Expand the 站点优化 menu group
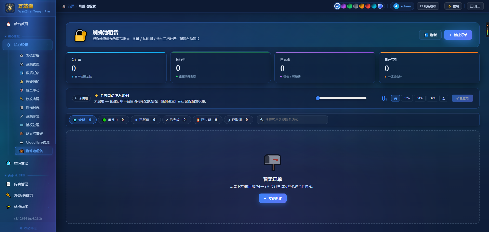Image resolution: width=489 pixels, height=232 pixels. pyautogui.click(x=28, y=207)
